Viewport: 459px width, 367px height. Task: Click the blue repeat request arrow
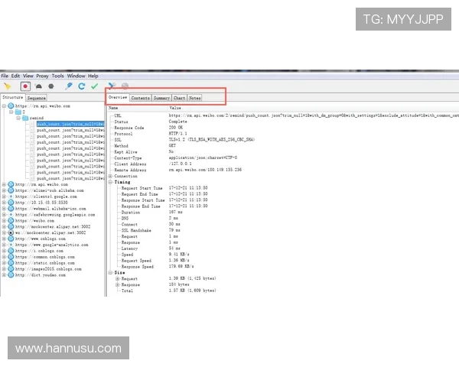coord(81,86)
